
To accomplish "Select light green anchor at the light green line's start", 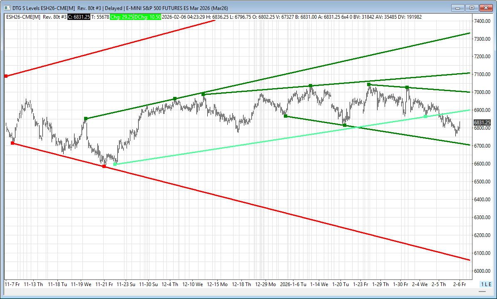I will pyautogui.click(x=115, y=164).
